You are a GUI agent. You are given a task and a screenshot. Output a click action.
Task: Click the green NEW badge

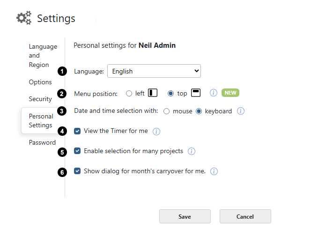click(230, 93)
